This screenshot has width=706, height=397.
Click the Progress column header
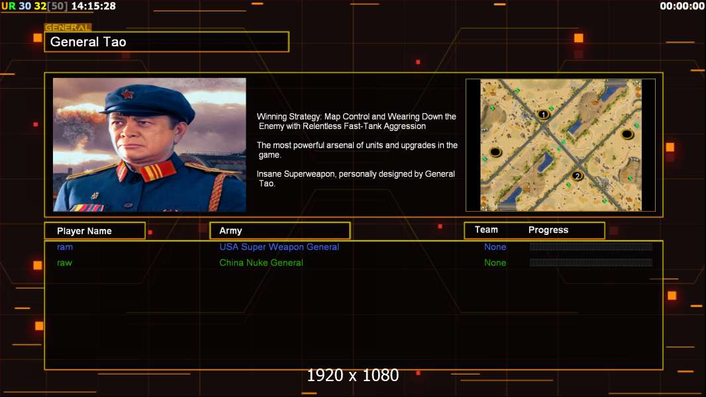click(548, 230)
